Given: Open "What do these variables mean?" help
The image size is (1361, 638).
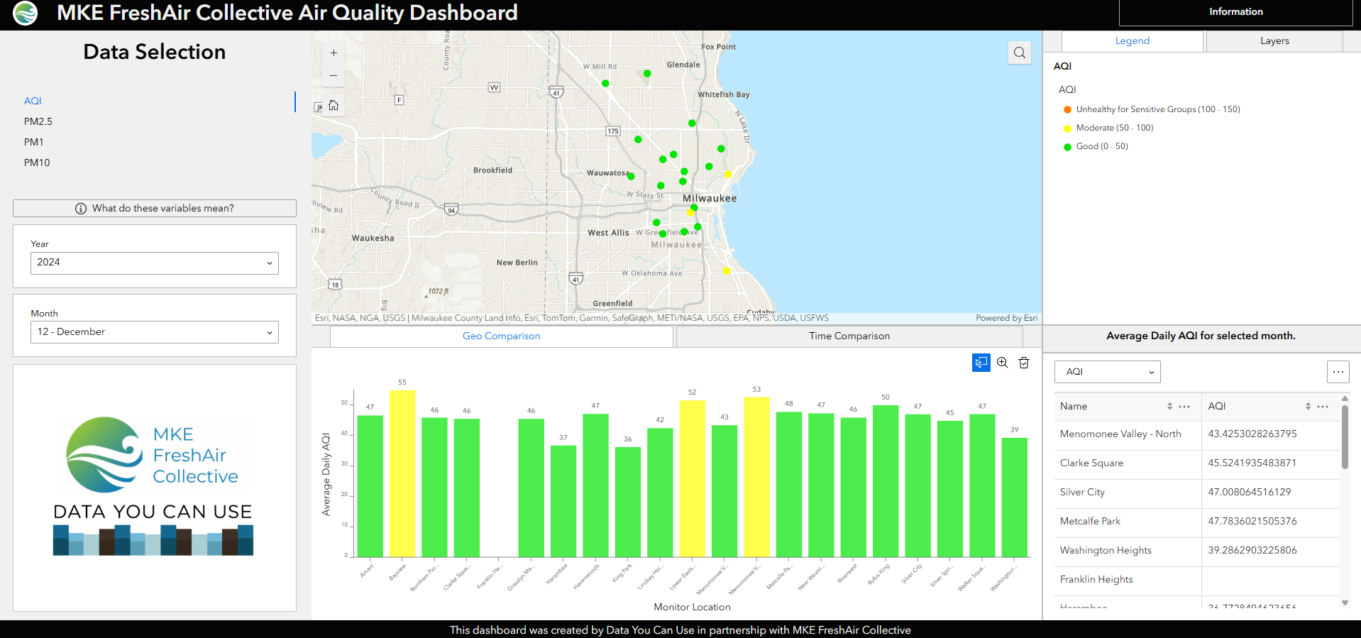Looking at the screenshot, I should [x=155, y=208].
